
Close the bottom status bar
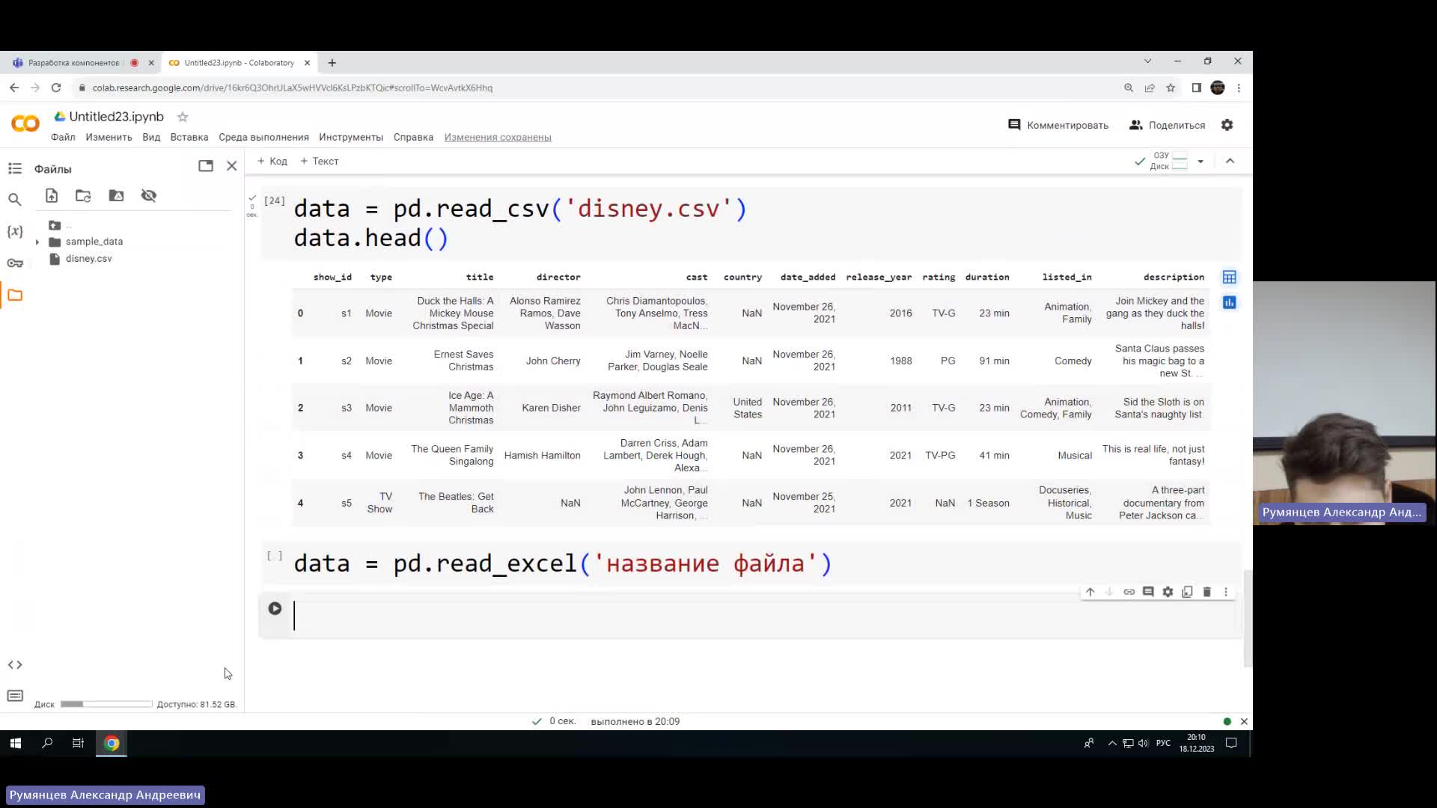click(1244, 722)
